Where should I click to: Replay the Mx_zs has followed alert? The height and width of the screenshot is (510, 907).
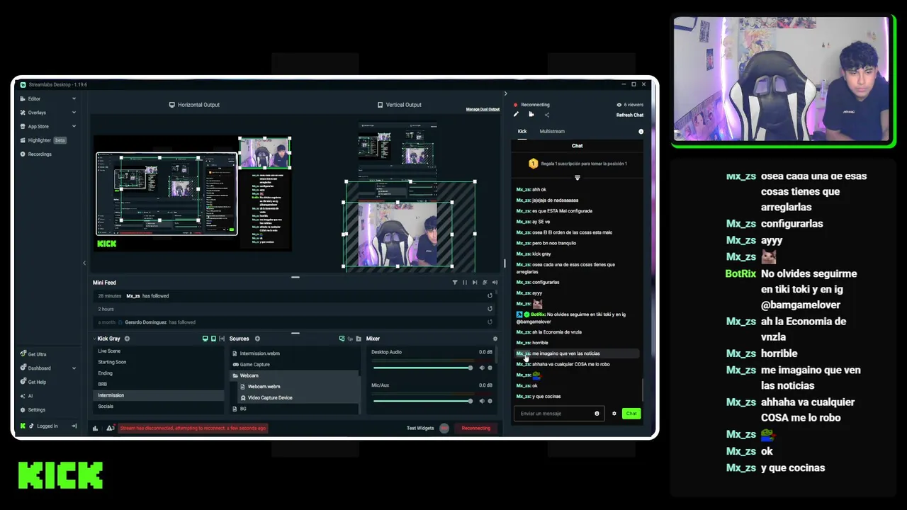[490, 295]
